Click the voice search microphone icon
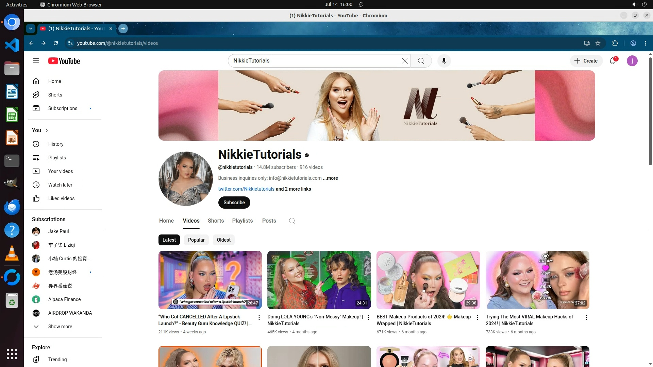Image resolution: width=653 pixels, height=367 pixels. click(444, 61)
